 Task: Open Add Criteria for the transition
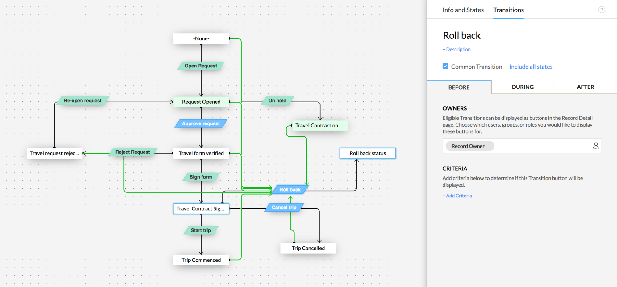(457, 196)
